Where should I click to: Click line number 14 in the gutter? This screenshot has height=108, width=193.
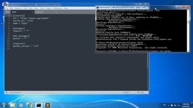click(x=8, y=49)
